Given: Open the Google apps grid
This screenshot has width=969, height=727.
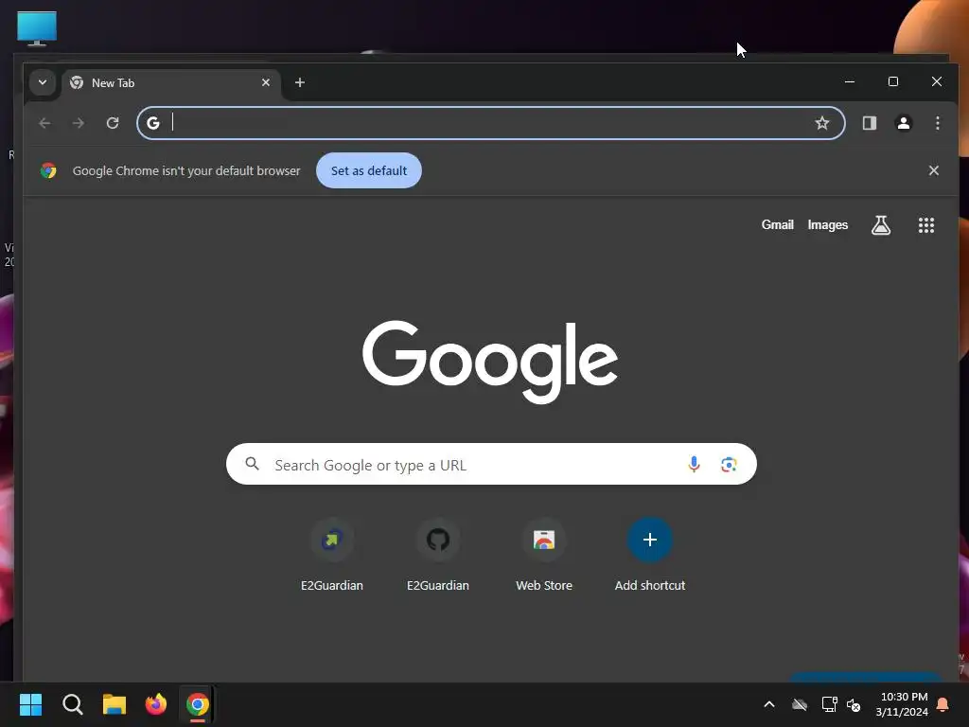Looking at the screenshot, I should tap(925, 225).
